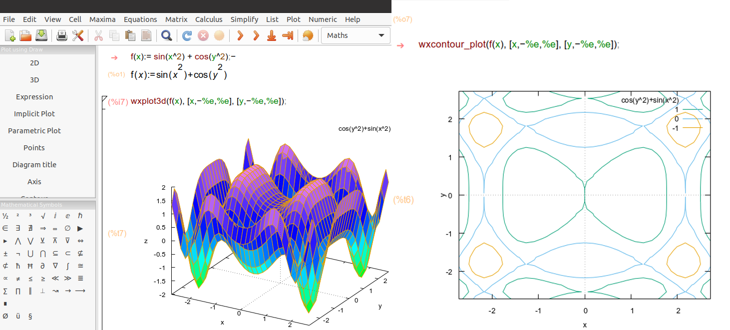This screenshot has height=330, width=730.
Task: Create a new worksheet document
Action: (x=9, y=35)
